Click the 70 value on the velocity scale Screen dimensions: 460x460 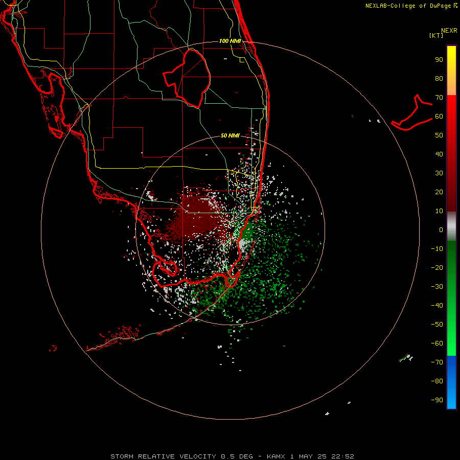tap(439, 98)
